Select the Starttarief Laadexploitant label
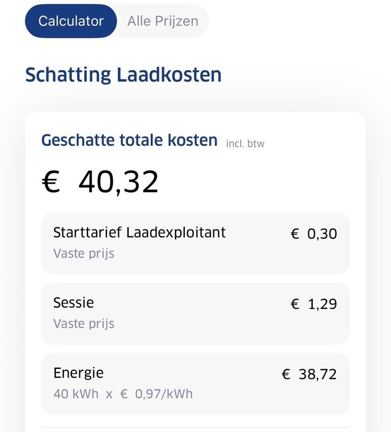 coord(139,233)
